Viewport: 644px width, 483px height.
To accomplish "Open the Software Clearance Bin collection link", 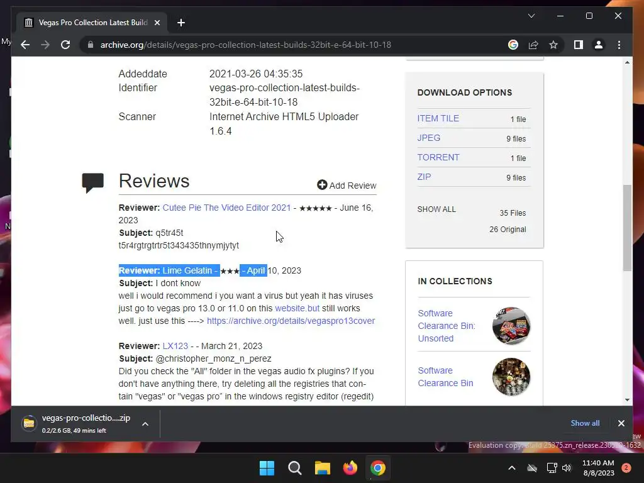I will click(445, 377).
